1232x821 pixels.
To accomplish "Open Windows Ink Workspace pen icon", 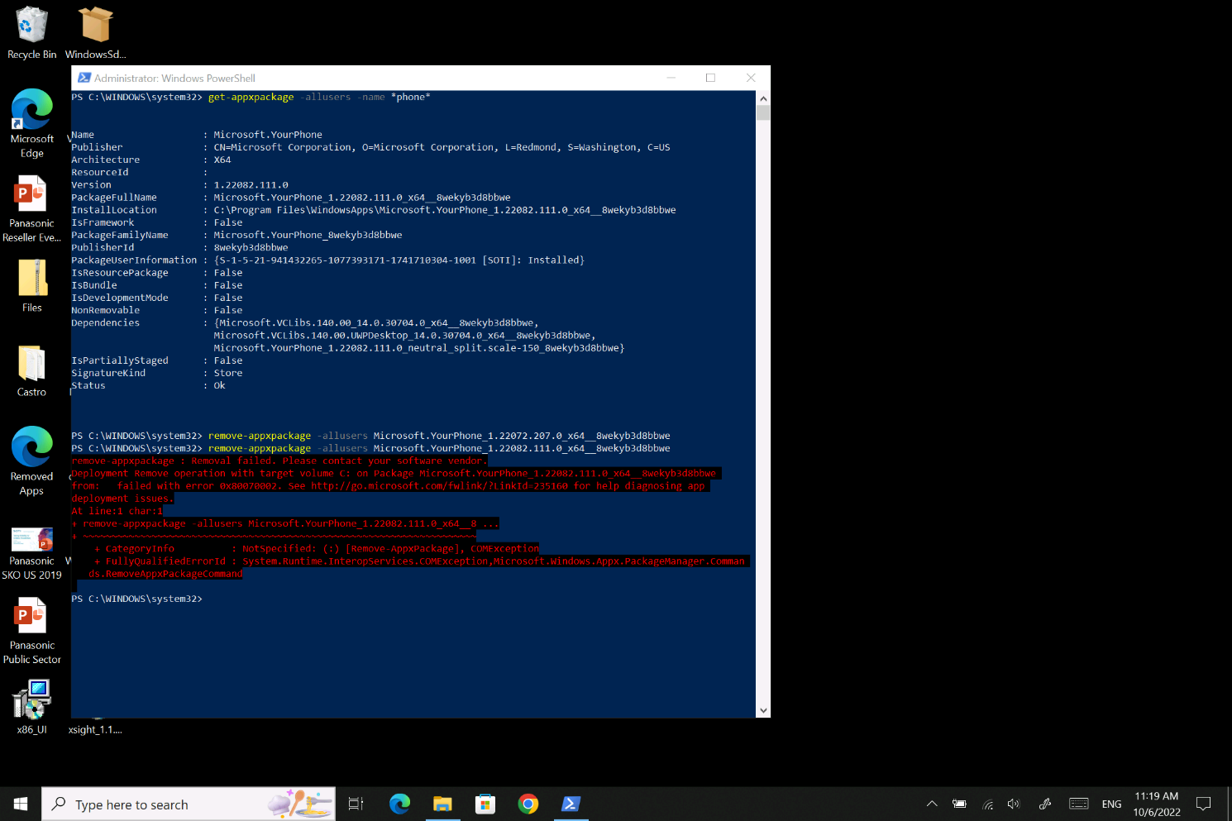I will click(x=1045, y=804).
